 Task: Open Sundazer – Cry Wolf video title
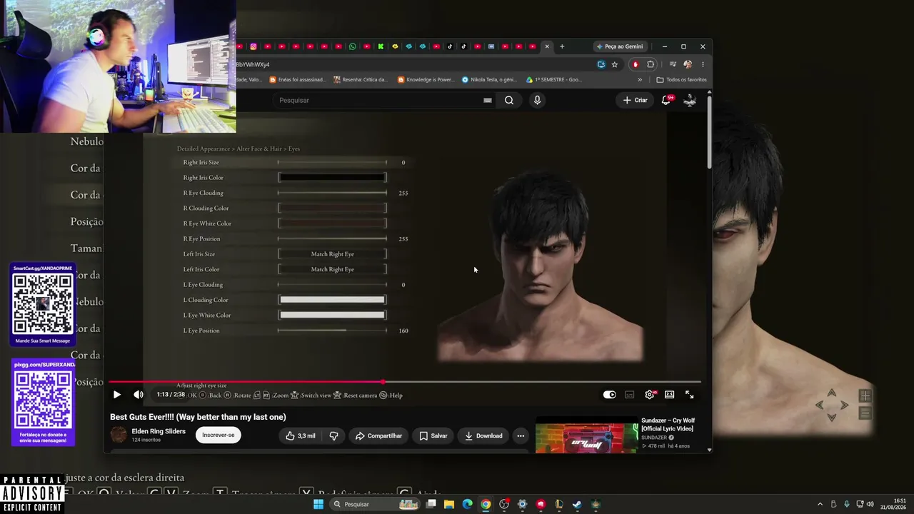(x=668, y=424)
